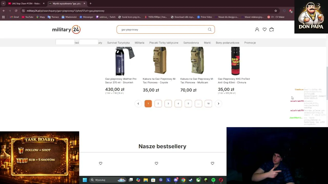Viewport: 328px width, 184px height.
Task: Go to previous results page arrow
Action: click(138, 103)
